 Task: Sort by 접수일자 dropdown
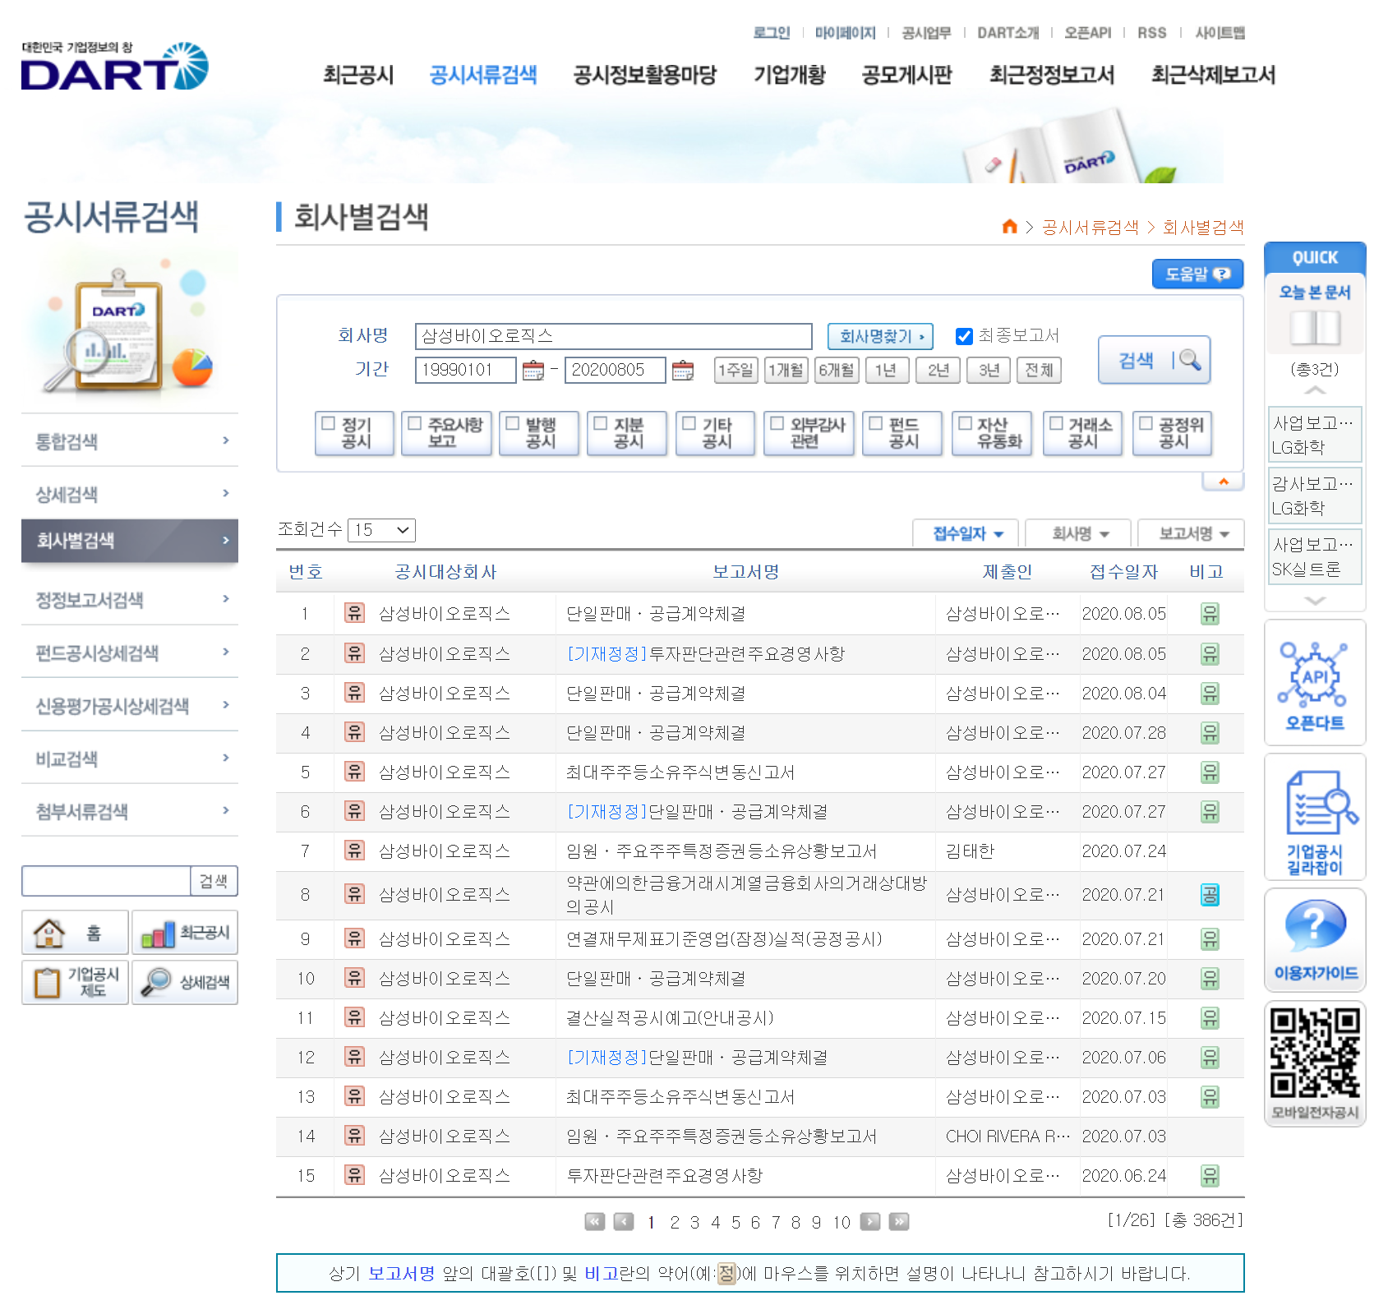click(x=966, y=533)
